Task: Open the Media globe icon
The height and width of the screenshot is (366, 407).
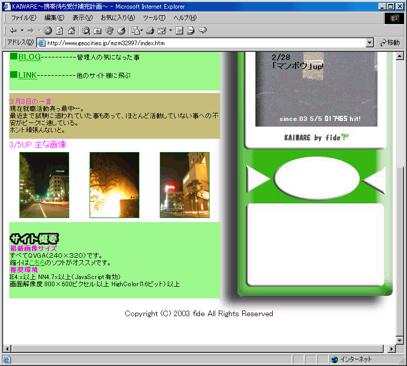Action: 109,30
